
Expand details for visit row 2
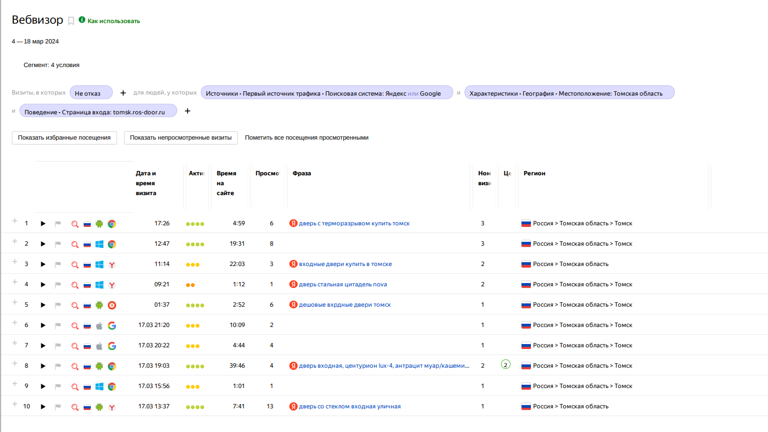(15, 241)
